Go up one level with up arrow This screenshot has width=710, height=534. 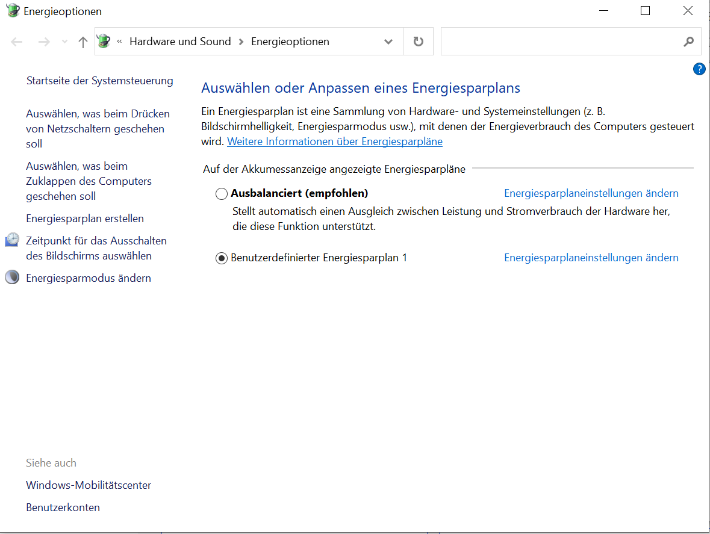tap(83, 42)
